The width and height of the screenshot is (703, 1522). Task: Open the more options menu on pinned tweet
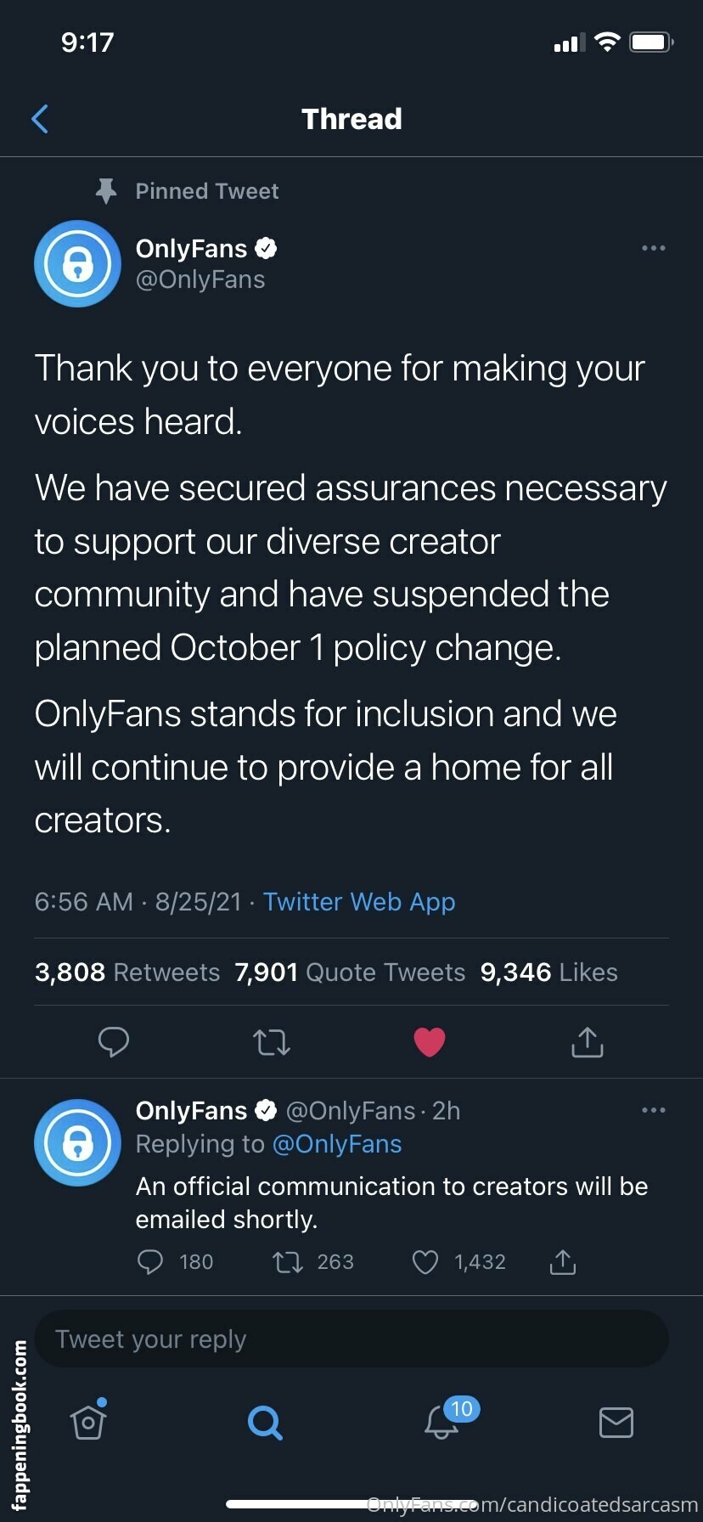click(x=653, y=248)
